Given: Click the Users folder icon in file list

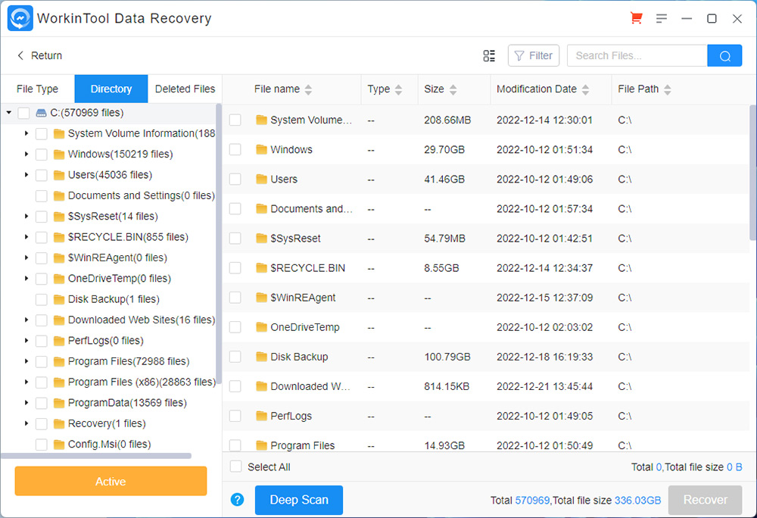Looking at the screenshot, I should [261, 179].
